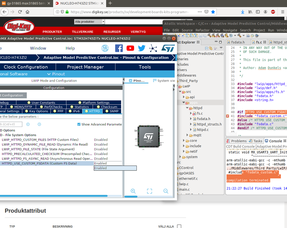
Task: Click the ST logo in CubeMX header
Action: pos(168,48)
